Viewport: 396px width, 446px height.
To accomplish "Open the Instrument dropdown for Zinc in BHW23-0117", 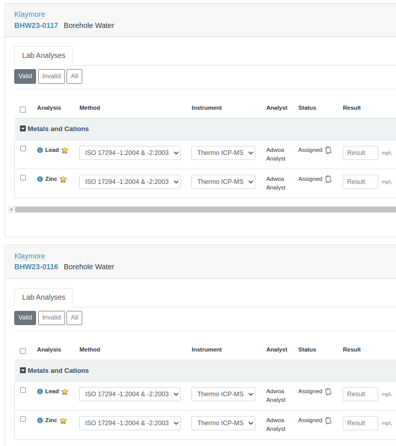I will (223, 182).
